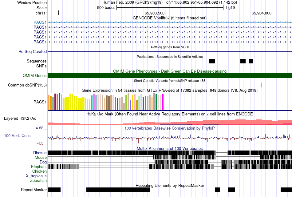Viewport: 292px width, 197px height.
Task: Click the Sequences label of Publications track
Action: (x=37, y=61)
